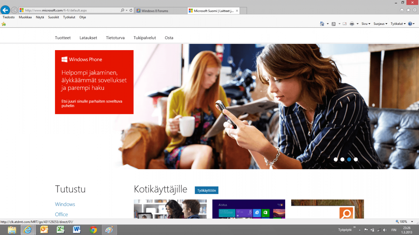Click the volume speaker tray icon
Screen dimensions: 419x235
tap(385, 230)
